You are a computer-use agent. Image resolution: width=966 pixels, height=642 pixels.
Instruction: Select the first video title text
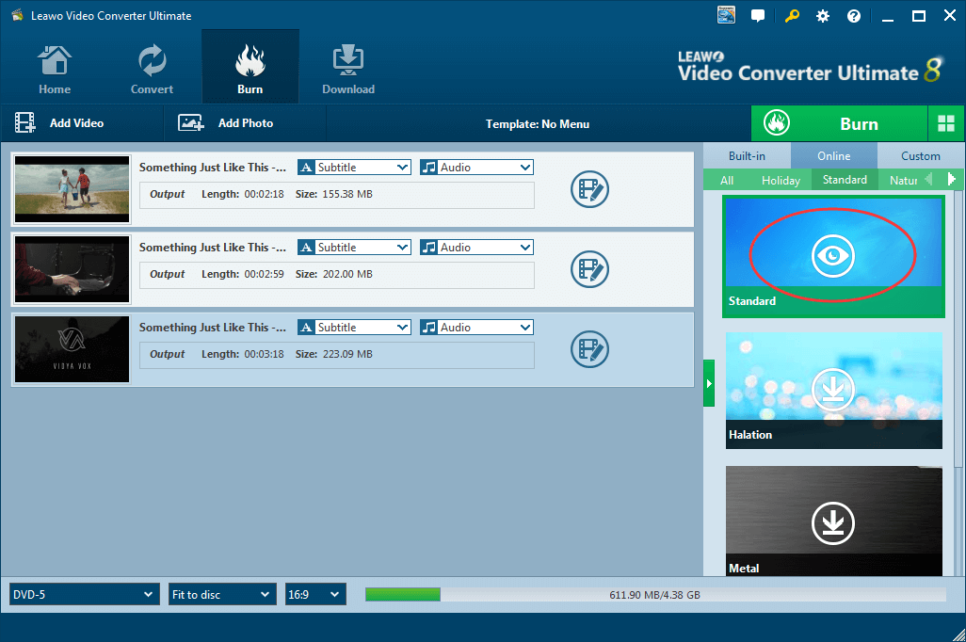[213, 168]
